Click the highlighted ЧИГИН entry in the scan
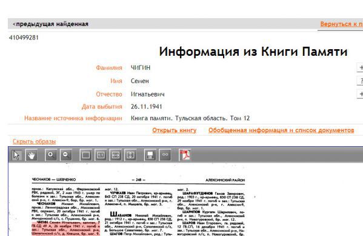Screen dimensions: 363x236 (x=65, y=228)
